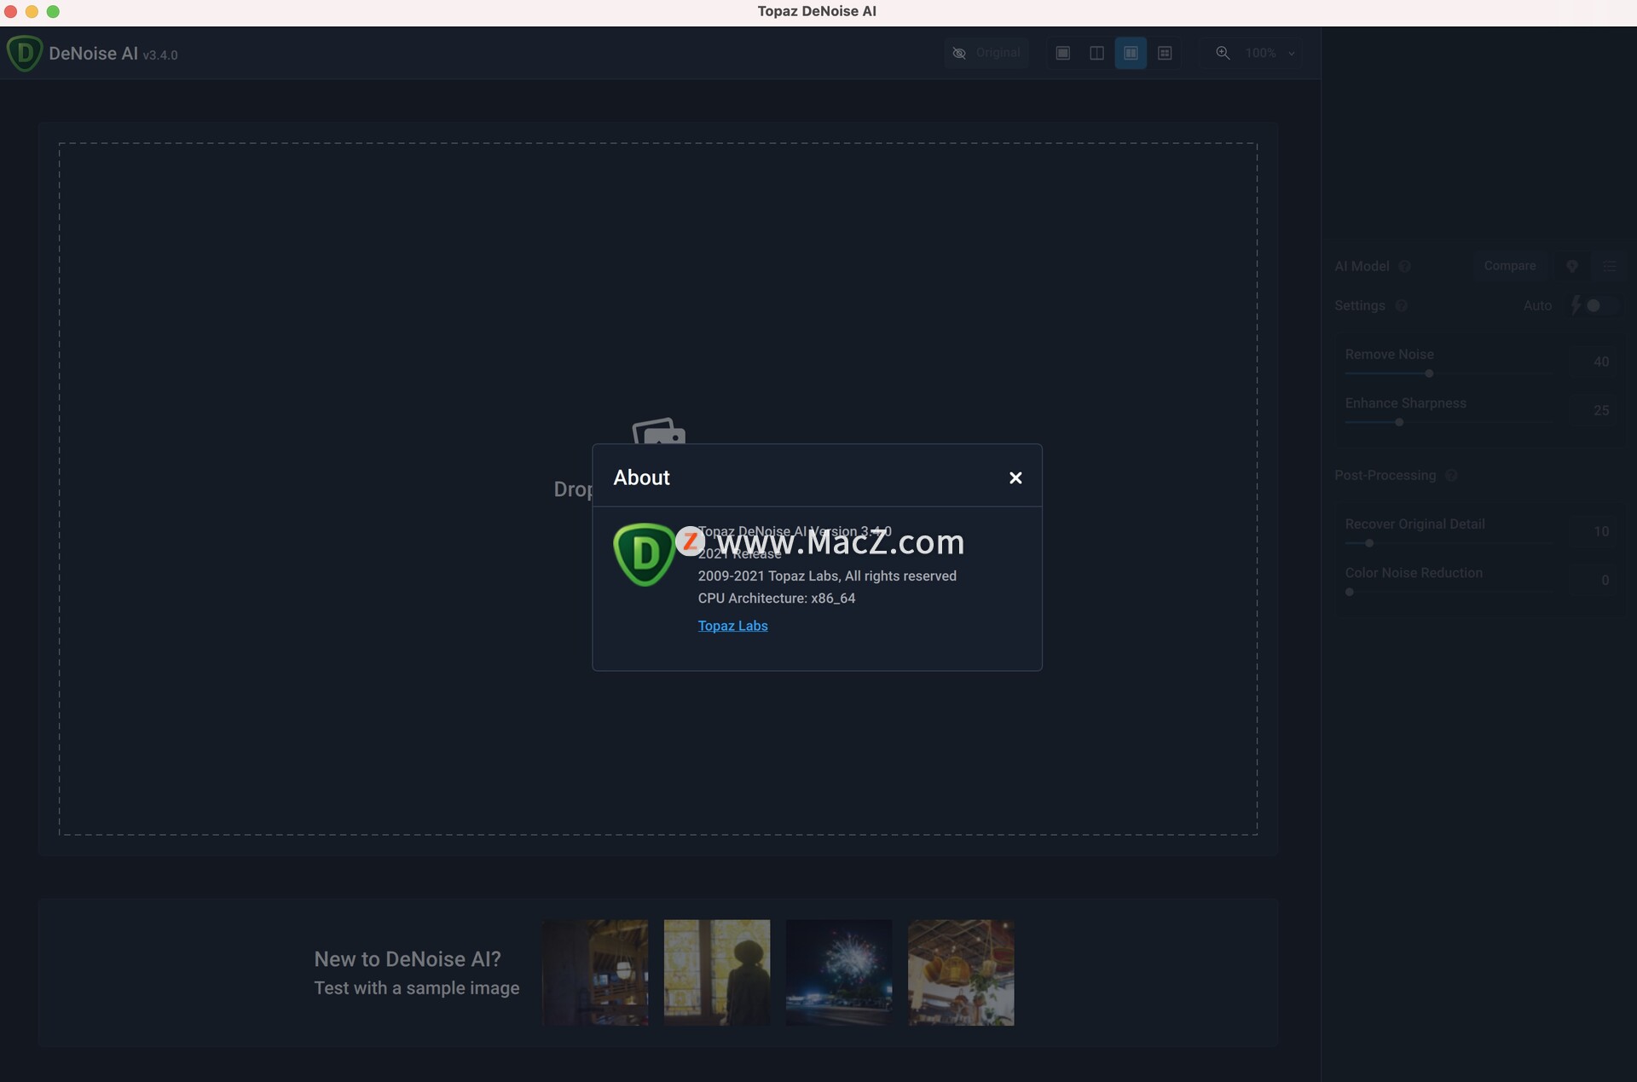Switch to single view layout

coord(1062,53)
